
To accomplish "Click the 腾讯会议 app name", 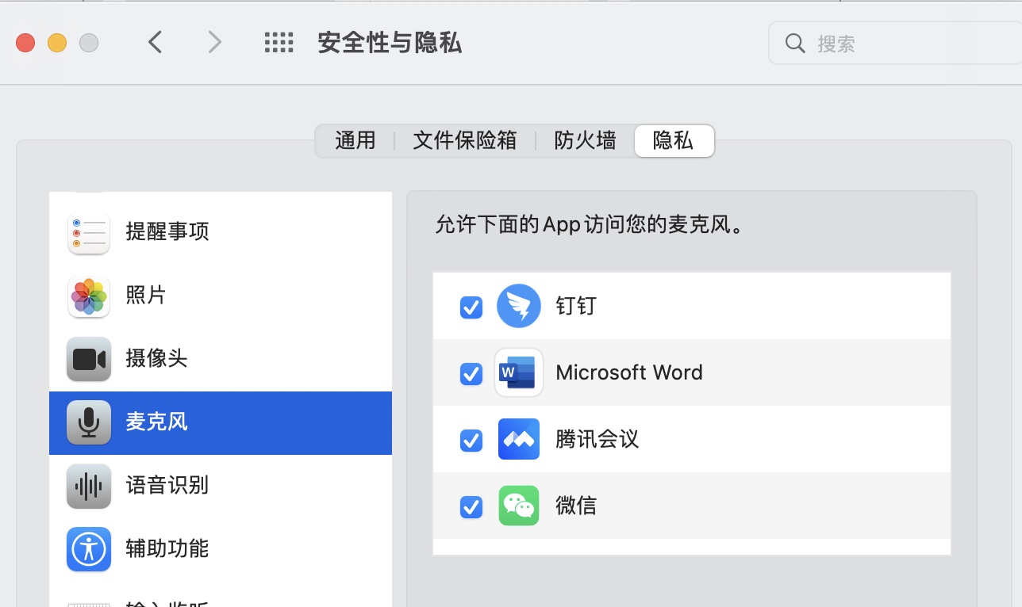I will [x=597, y=439].
